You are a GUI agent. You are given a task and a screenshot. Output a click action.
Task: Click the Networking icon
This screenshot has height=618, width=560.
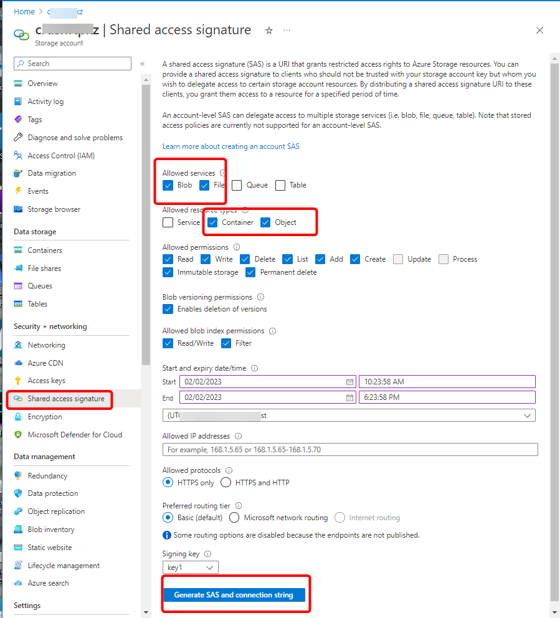pos(18,345)
